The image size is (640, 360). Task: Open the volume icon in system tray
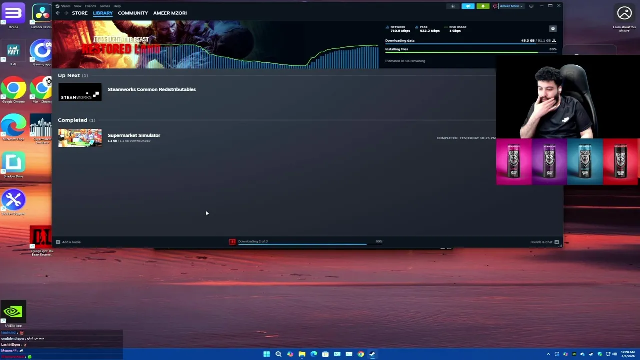coord(615,354)
